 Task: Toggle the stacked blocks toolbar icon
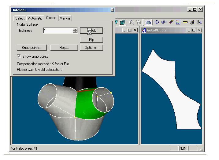tap(148, 22)
